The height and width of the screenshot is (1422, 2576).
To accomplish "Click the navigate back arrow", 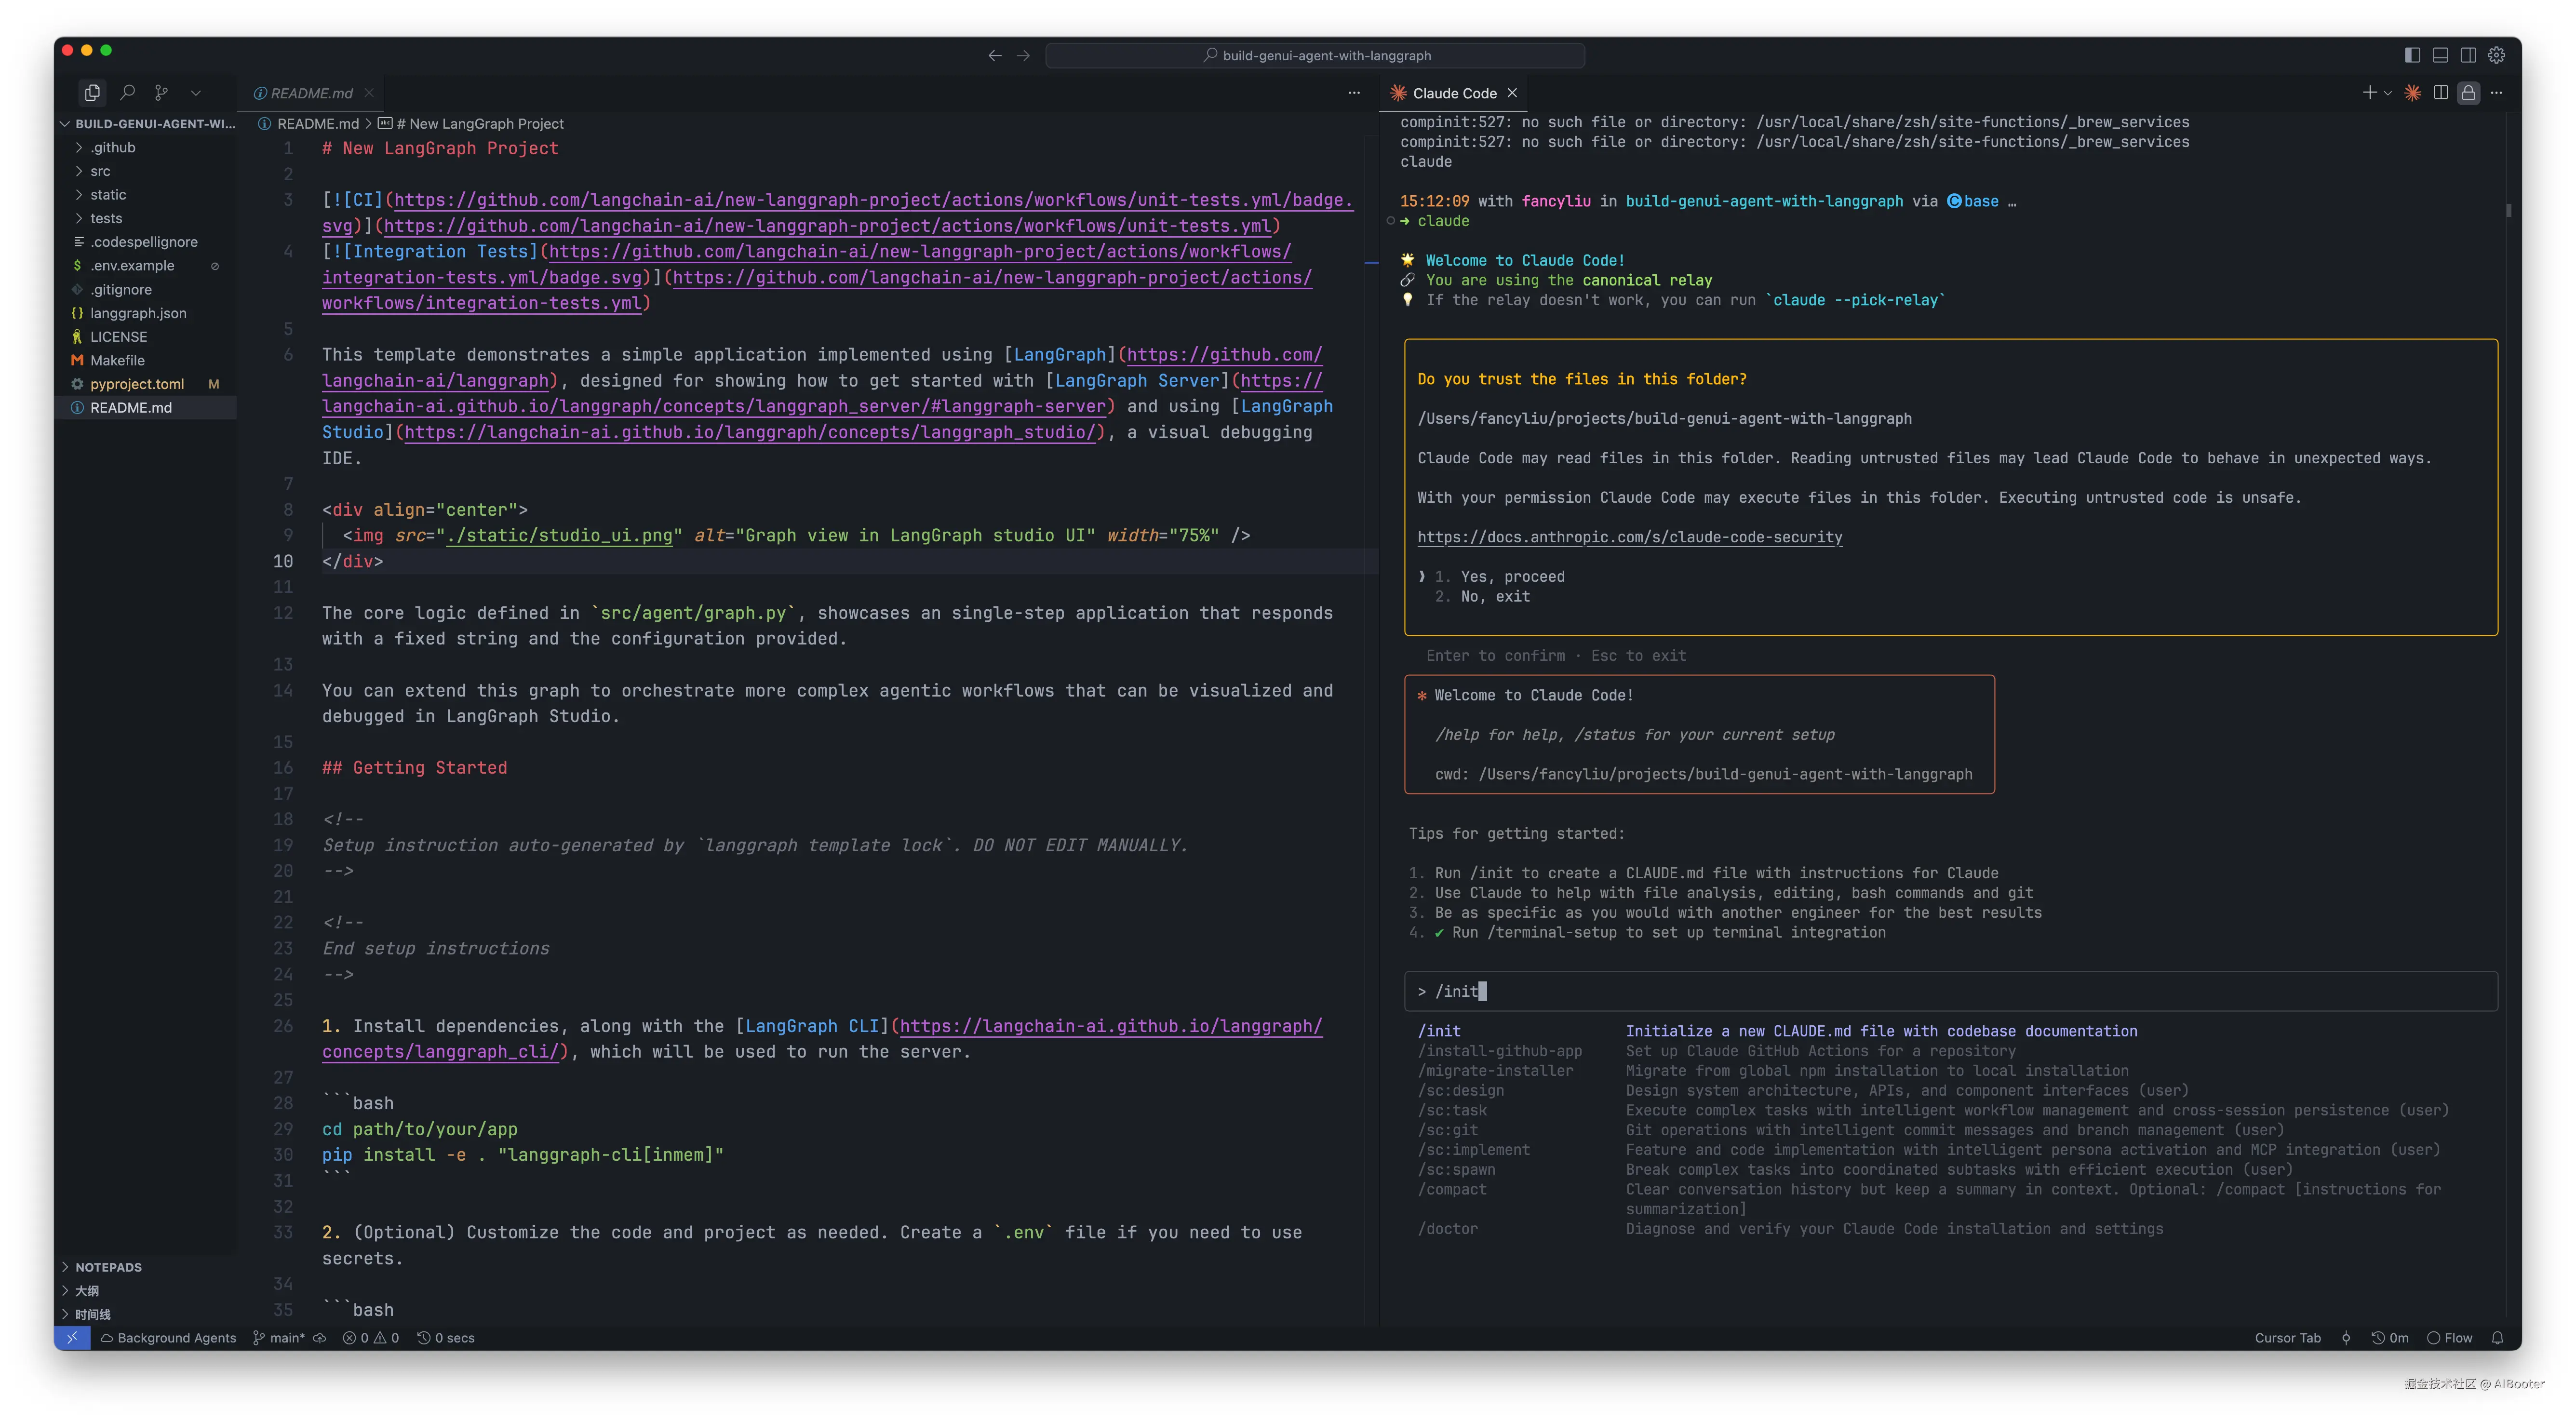I will 994,56.
